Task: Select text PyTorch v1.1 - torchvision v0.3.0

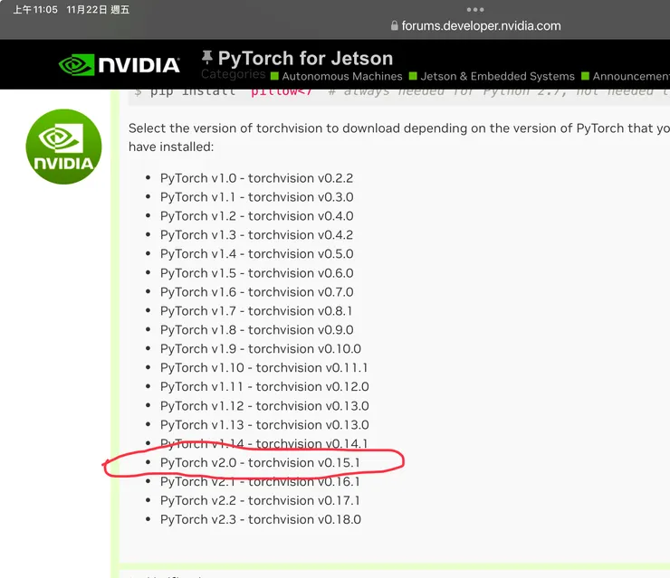Action: [x=256, y=197]
